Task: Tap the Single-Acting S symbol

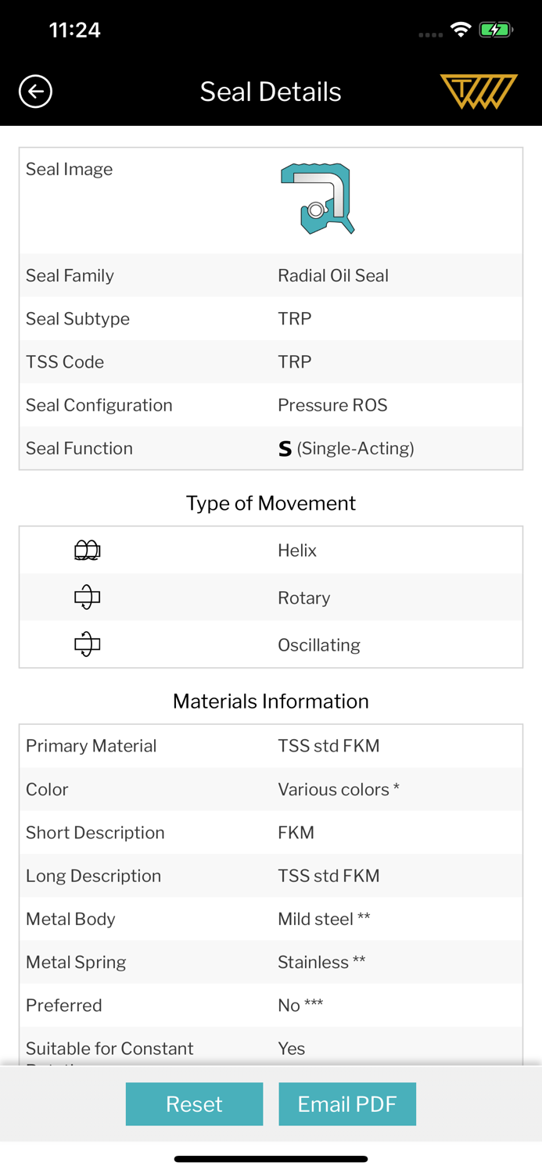Action: tap(285, 449)
